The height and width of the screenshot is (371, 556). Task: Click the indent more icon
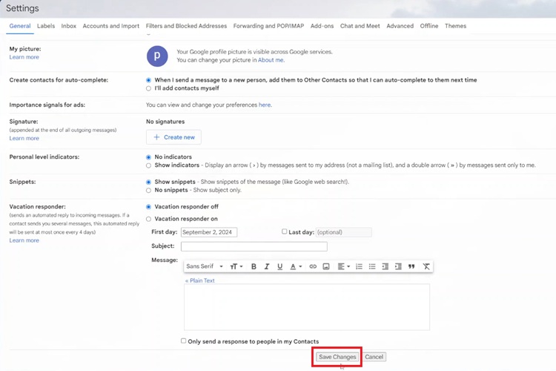pyautogui.click(x=398, y=266)
